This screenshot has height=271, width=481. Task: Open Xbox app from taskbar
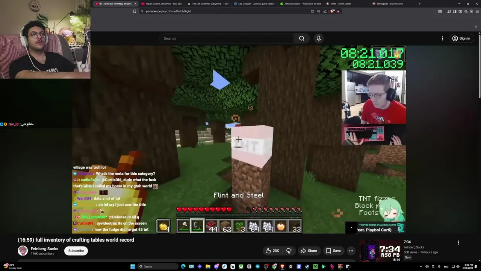click(241, 266)
